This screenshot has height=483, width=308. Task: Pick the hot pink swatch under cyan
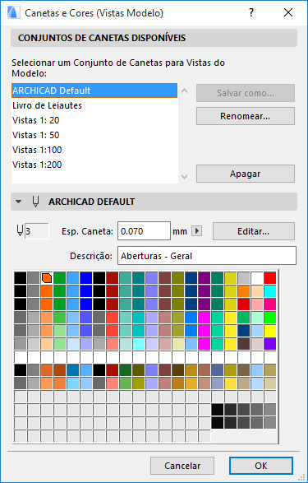point(270,304)
